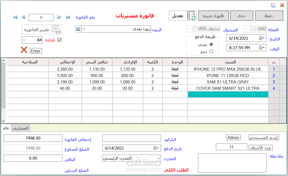
Task: Go to the next invoice
Action: [x=59, y=17]
